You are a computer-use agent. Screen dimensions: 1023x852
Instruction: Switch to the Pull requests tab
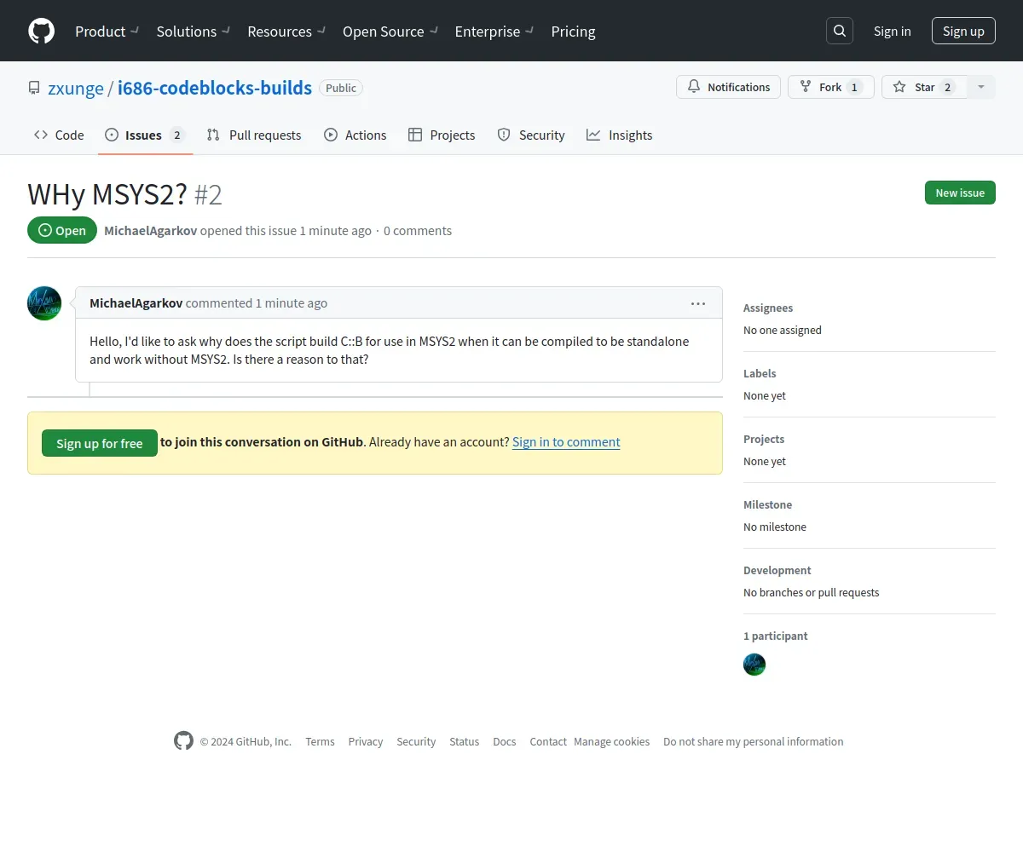tap(254, 135)
